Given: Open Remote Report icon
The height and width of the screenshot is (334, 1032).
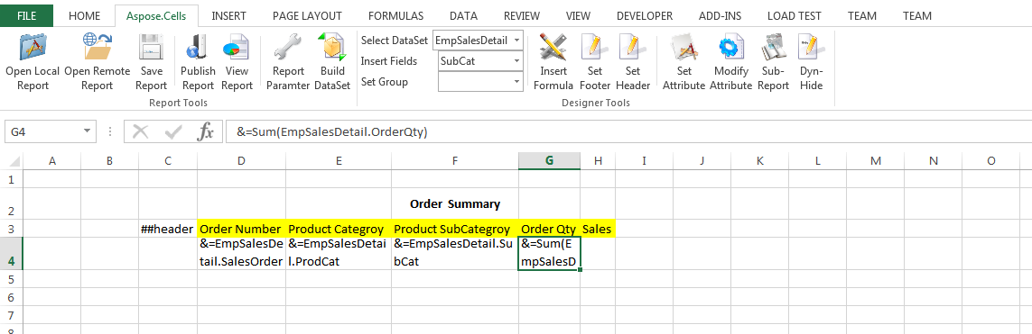Looking at the screenshot, I should click(97, 62).
